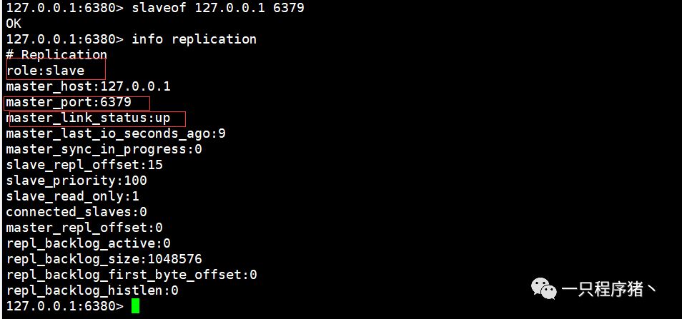This screenshot has height=319, width=682.
Task: Click the slave_repl_offset:15 line
Action: point(84,165)
